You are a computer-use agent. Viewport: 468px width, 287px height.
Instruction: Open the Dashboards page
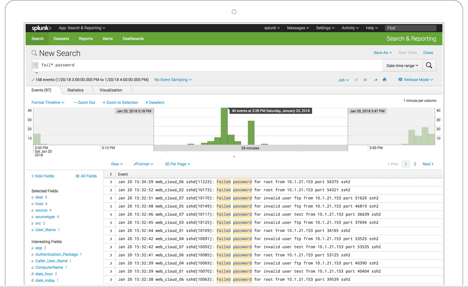pyautogui.click(x=133, y=39)
